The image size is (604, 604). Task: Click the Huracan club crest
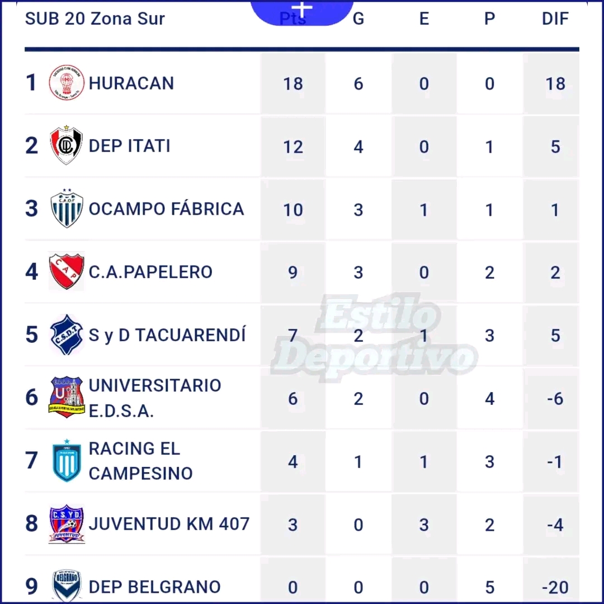coord(67,83)
